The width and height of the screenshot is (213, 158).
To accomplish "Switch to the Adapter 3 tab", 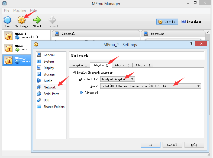I will [x=122, y=65].
